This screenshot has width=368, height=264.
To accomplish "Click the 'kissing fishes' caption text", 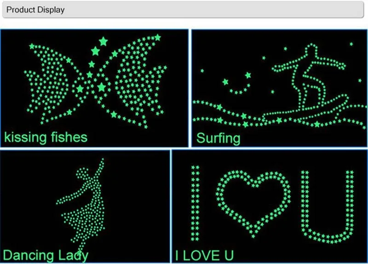I will [x=46, y=137].
